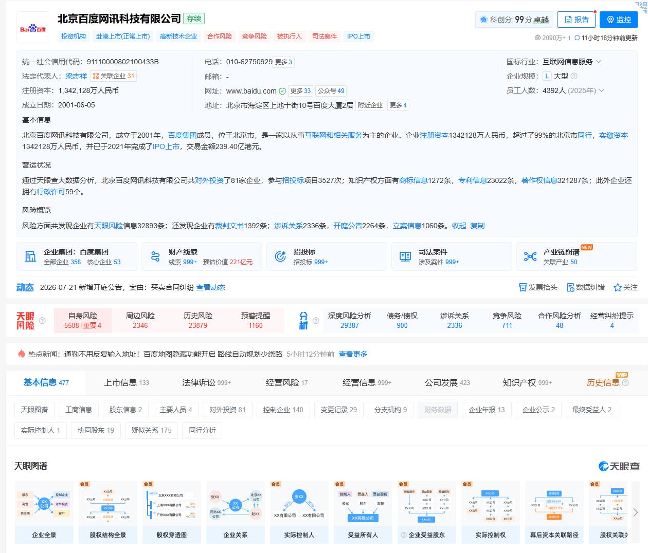Collapse the summary with 收起
648x553 pixels.
(x=459, y=226)
